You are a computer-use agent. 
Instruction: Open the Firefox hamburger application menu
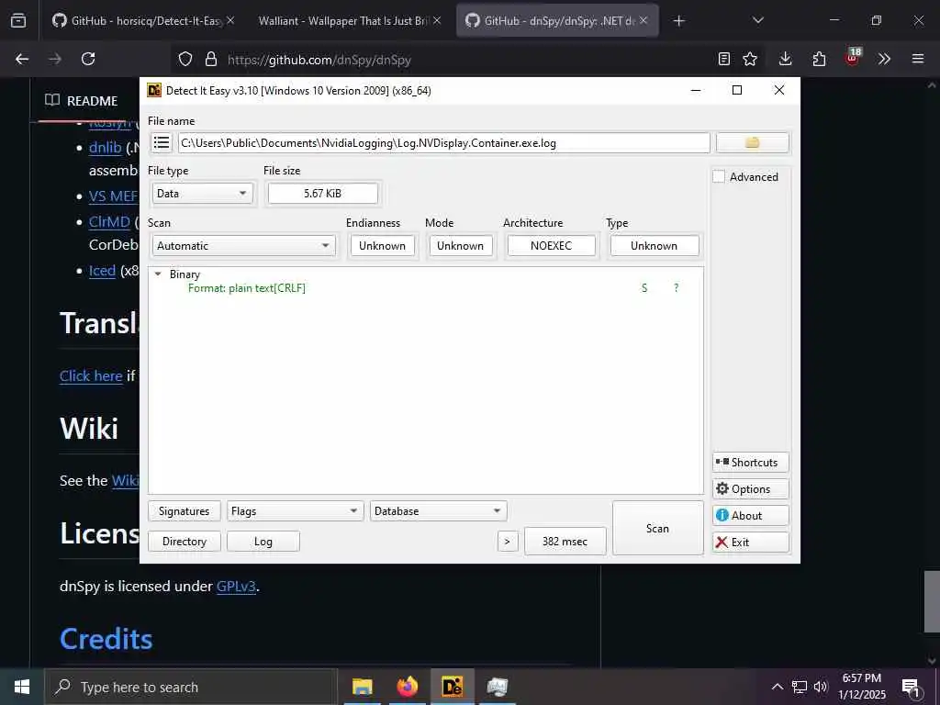pyautogui.click(x=918, y=59)
